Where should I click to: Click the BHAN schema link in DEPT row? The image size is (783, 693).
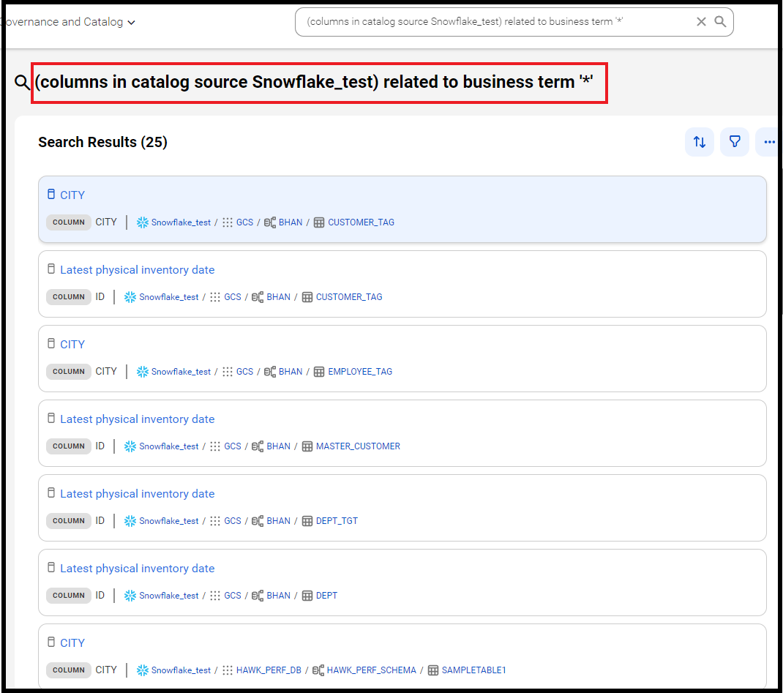pyautogui.click(x=279, y=595)
